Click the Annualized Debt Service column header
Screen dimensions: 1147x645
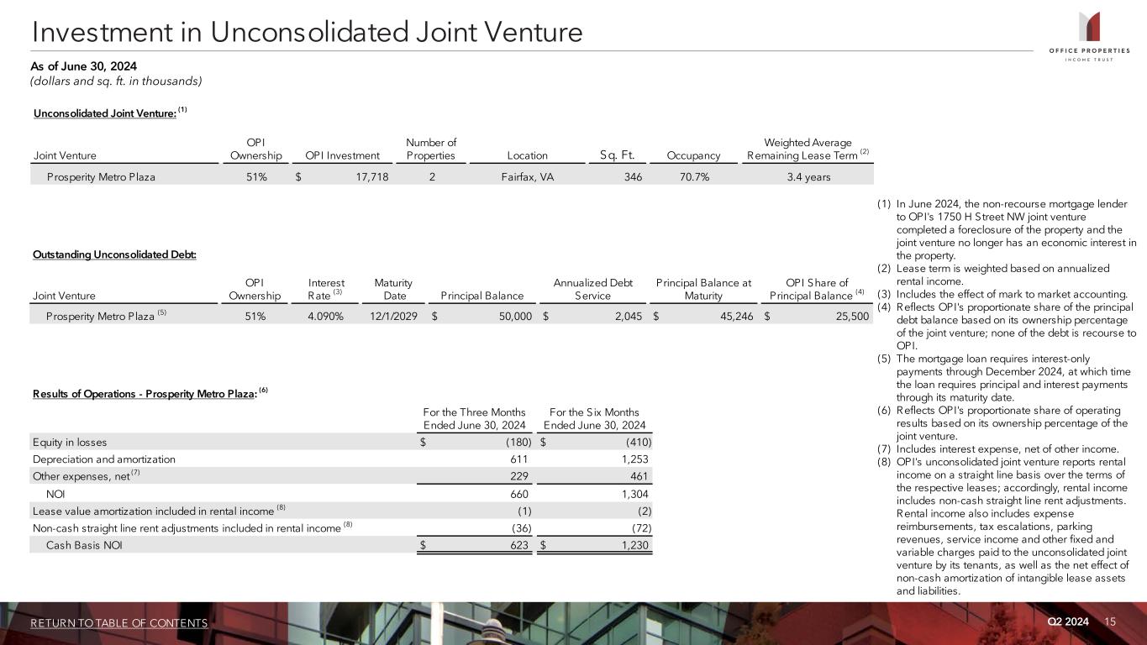592,289
